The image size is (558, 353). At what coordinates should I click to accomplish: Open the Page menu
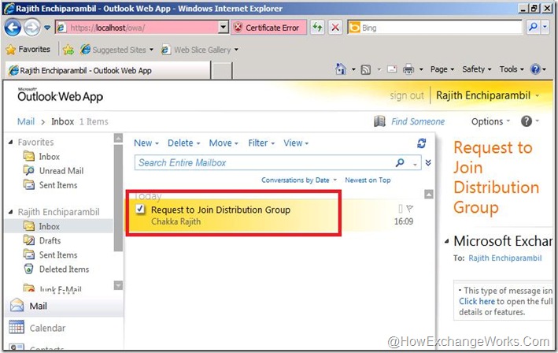point(442,69)
